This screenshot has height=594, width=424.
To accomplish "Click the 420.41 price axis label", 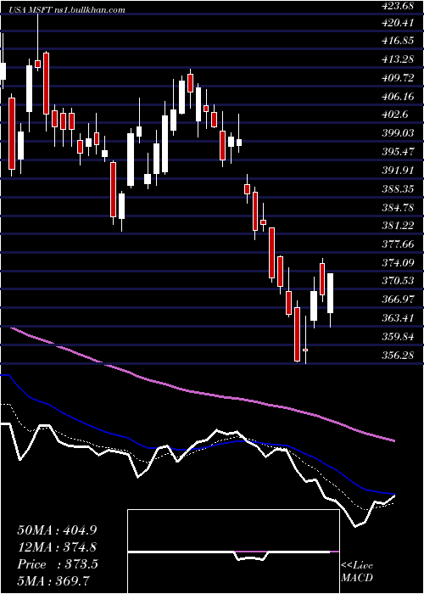I will tap(398, 24).
